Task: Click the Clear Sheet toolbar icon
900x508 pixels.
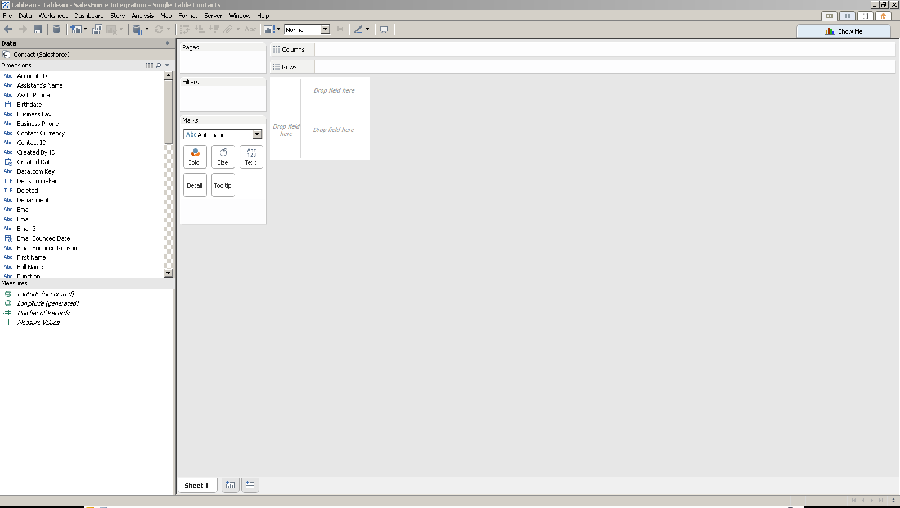Action: [x=111, y=29]
